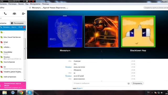Click the red status icon beside MrNell
The width and height of the screenshot is (168, 95).
[x=2, y=42]
